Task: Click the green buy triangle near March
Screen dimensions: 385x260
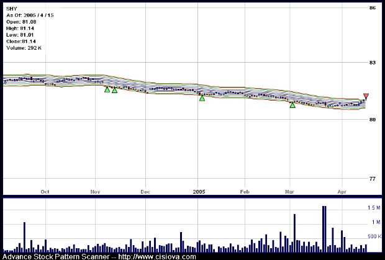Action: [292, 105]
